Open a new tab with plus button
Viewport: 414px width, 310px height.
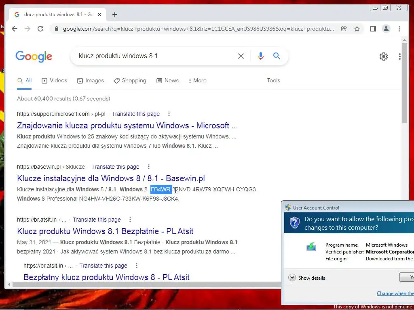point(114,15)
